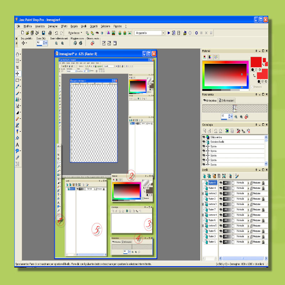Select the Preset Shapes speech-bubble tool

coord(17,151)
